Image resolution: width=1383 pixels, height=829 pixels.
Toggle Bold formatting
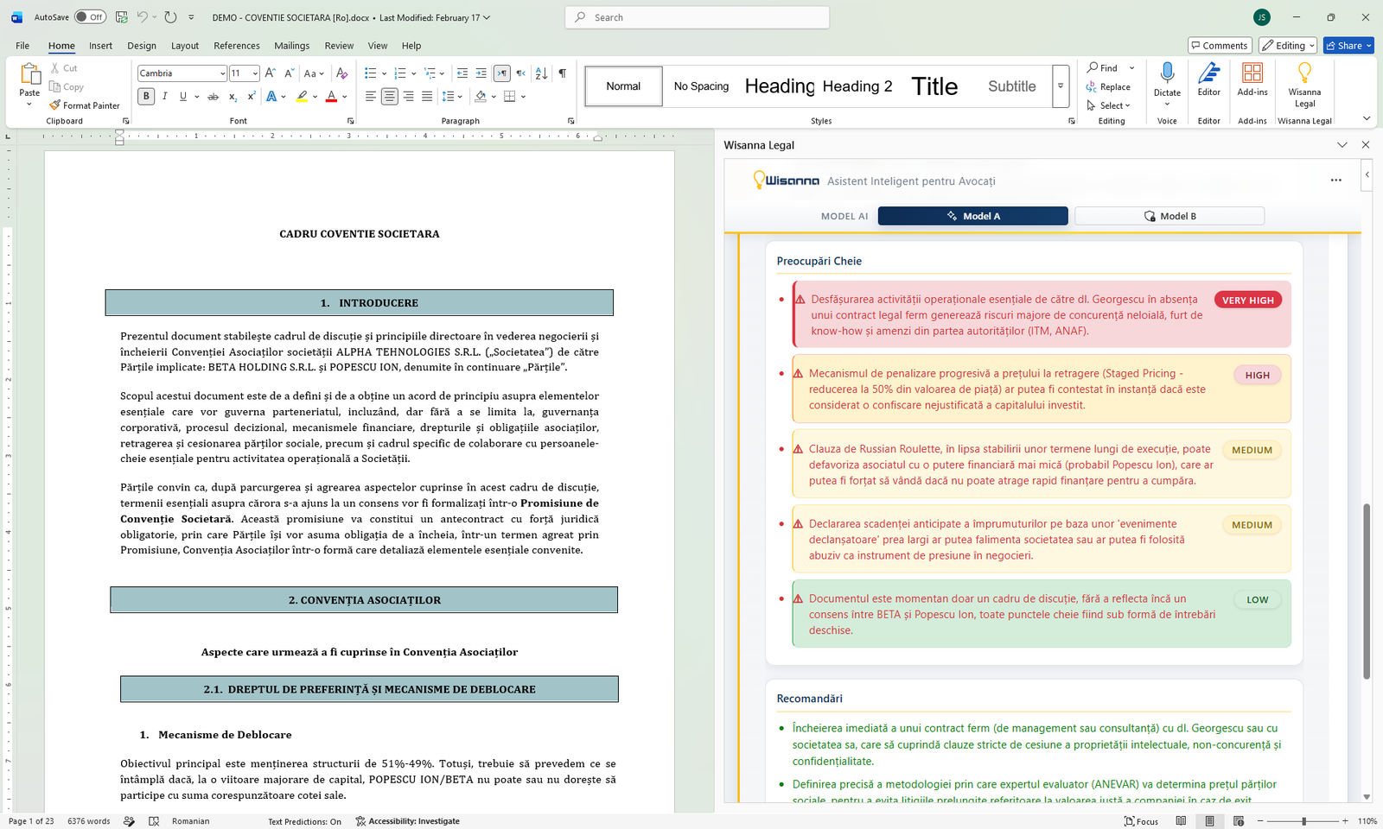pyautogui.click(x=146, y=97)
